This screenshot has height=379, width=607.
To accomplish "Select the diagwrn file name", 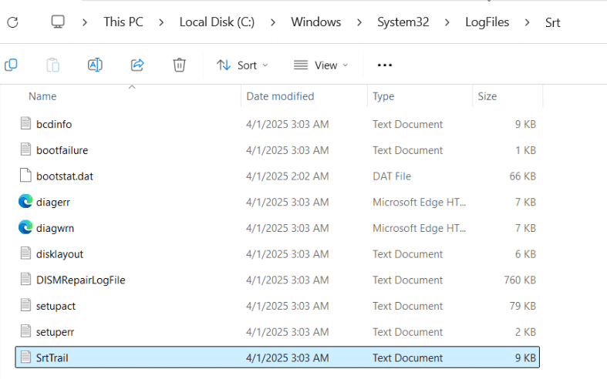I will point(55,228).
